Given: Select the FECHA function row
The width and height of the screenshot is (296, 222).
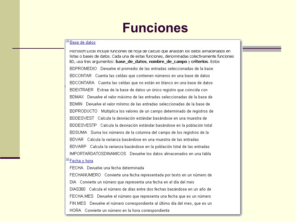Looking at the screenshot, I should (x=107, y=168).
